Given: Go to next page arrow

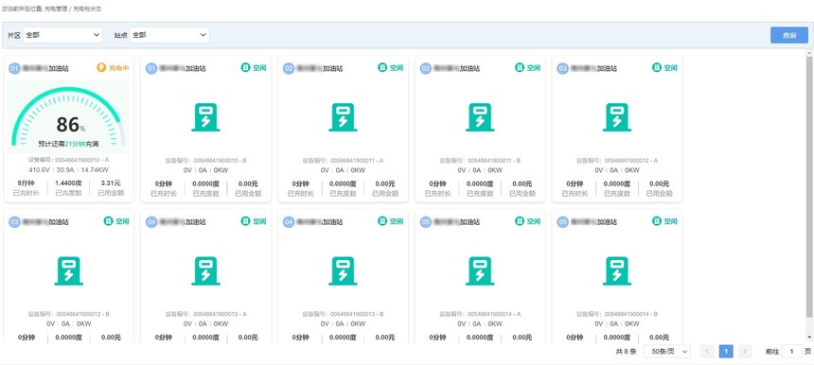Looking at the screenshot, I should click(745, 352).
